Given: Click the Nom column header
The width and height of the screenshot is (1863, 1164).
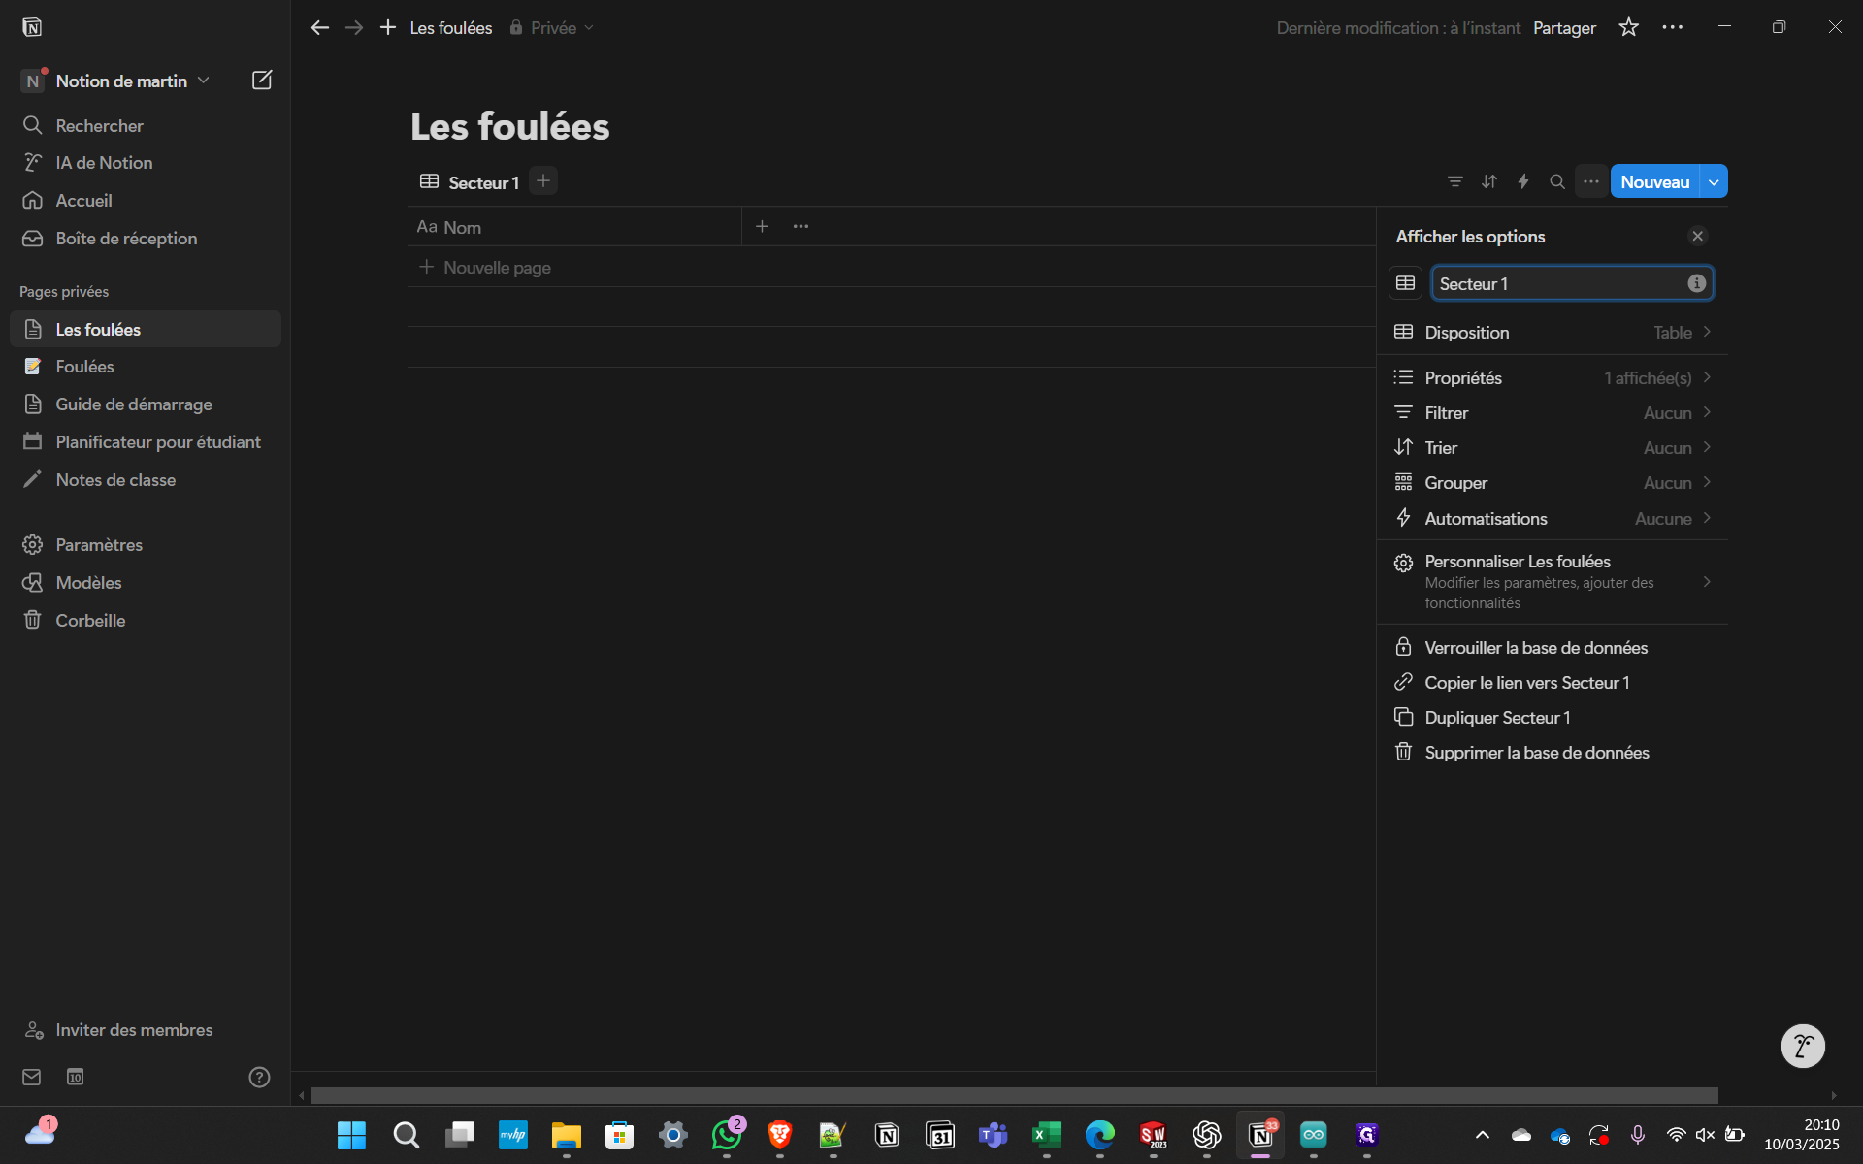Looking at the screenshot, I should pyautogui.click(x=574, y=227).
